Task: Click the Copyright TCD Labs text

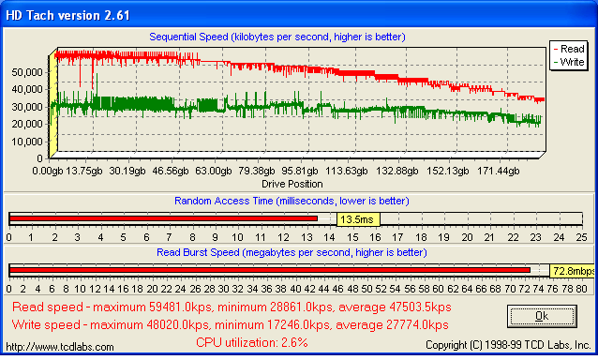Action: pos(508,345)
